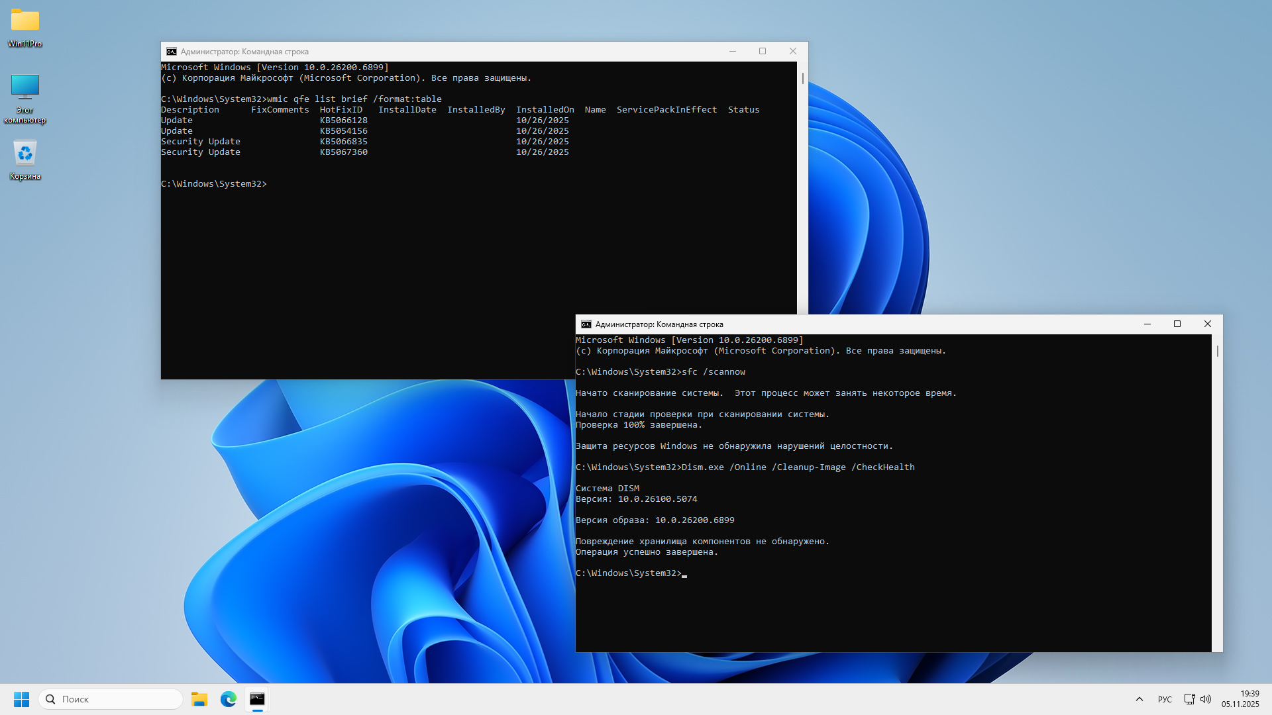Open the network status tray icon

click(x=1189, y=699)
